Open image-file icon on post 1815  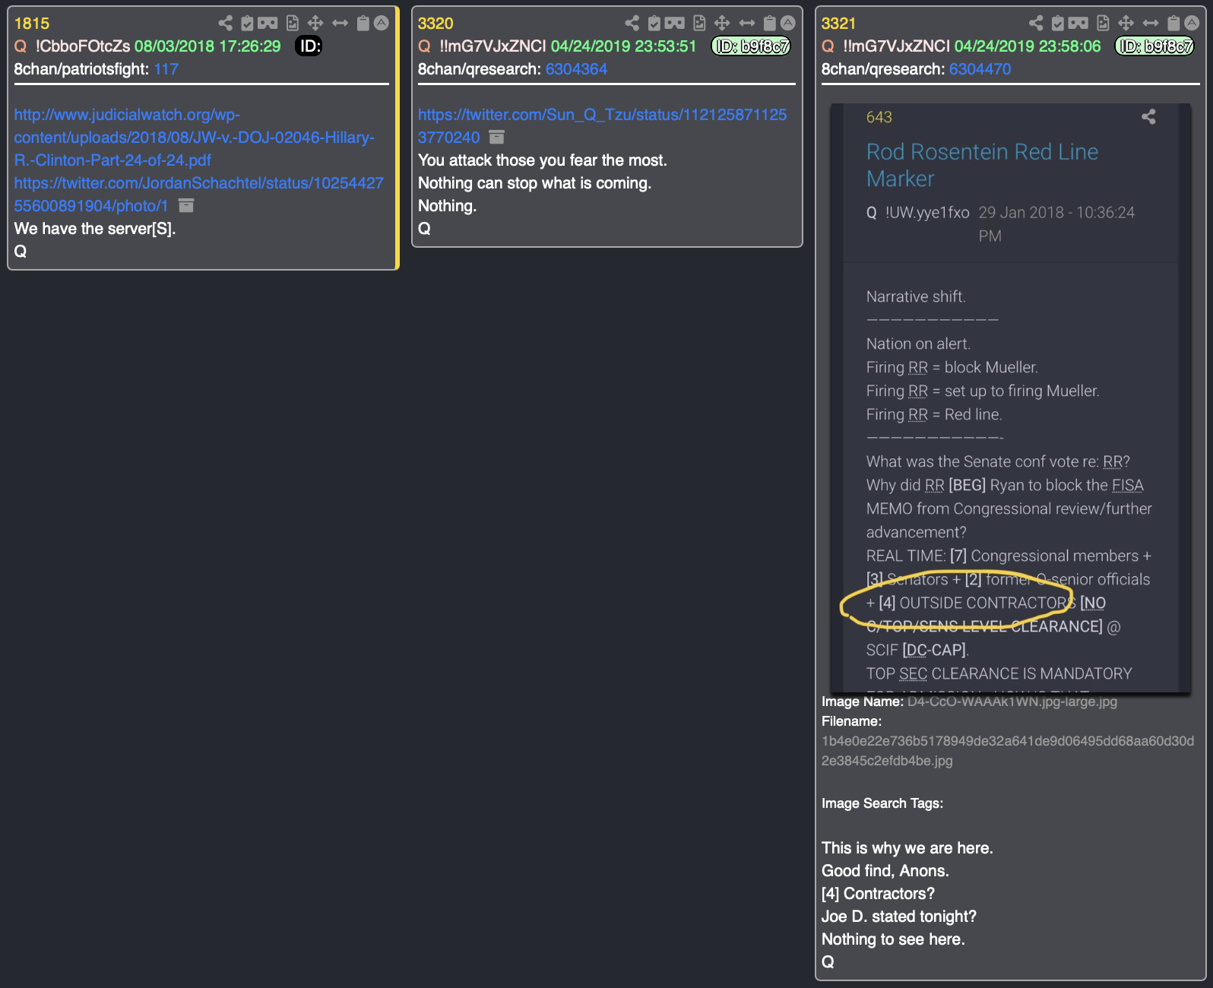pos(293,24)
